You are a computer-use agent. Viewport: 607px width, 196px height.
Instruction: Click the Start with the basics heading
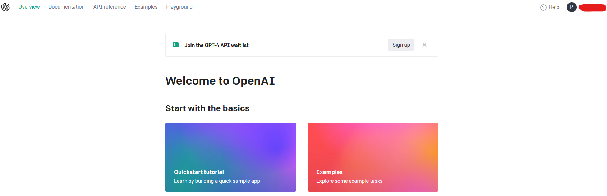[x=207, y=108]
